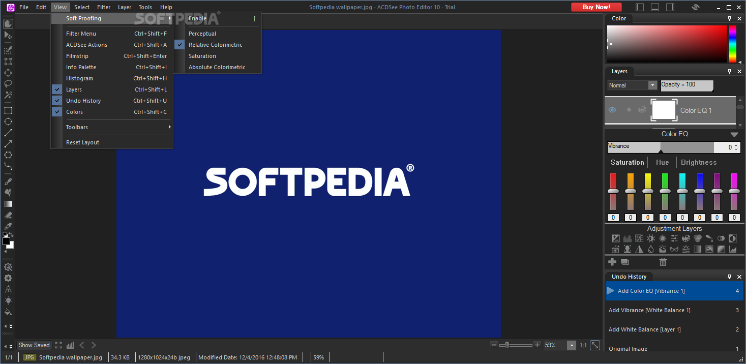Switch to the Brightness tab
This screenshot has width=746, height=364.
click(699, 162)
